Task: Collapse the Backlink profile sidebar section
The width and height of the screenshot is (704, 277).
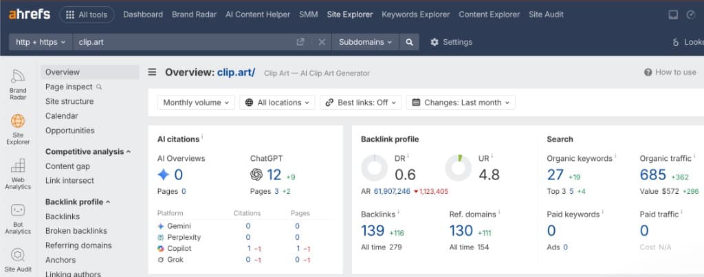Action: [x=77, y=202]
